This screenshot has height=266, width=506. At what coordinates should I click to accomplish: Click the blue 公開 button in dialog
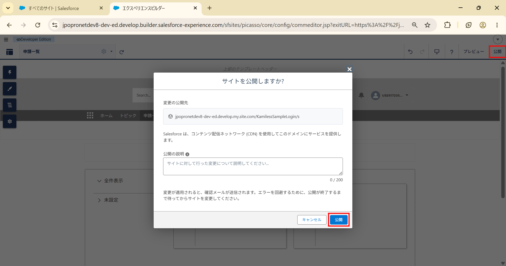coord(339,220)
